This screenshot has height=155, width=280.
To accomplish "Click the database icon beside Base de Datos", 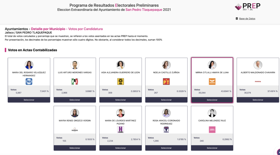I will point(237,19).
